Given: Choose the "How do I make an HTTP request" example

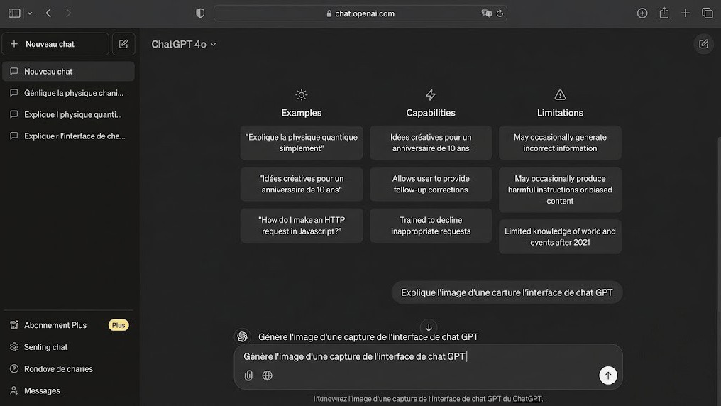Looking at the screenshot, I should click(x=302, y=226).
